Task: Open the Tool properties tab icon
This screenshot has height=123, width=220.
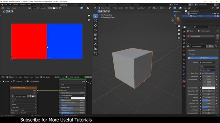Action: coord(184,32)
